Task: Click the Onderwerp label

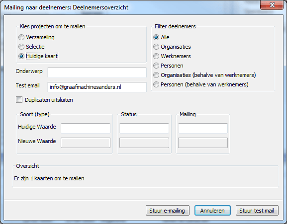Action: click(29, 71)
